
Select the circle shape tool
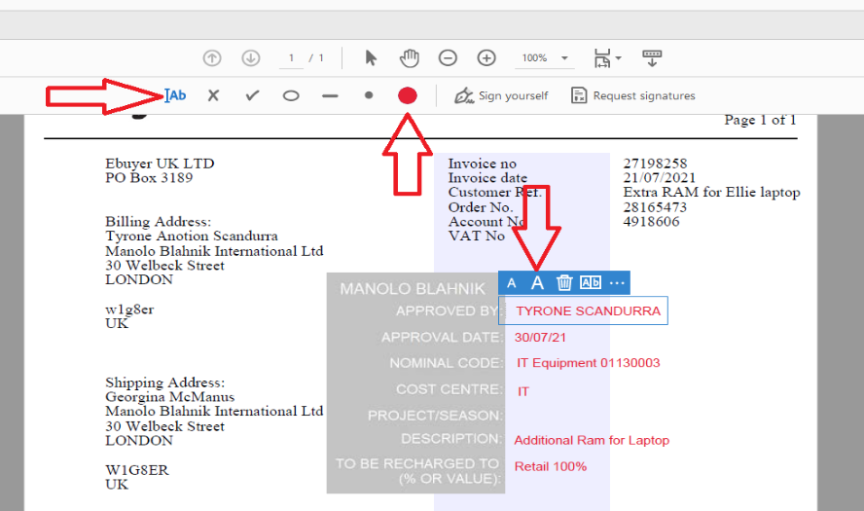[x=291, y=96]
